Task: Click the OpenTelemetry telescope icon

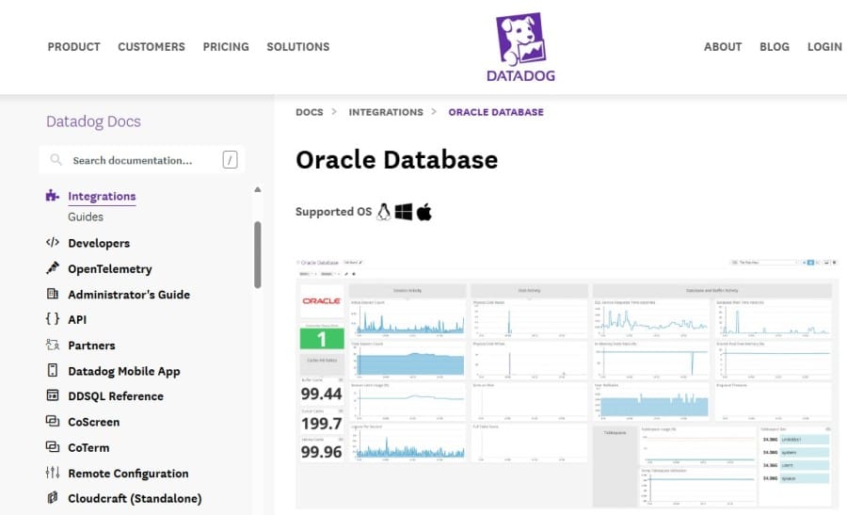Action: point(53,268)
